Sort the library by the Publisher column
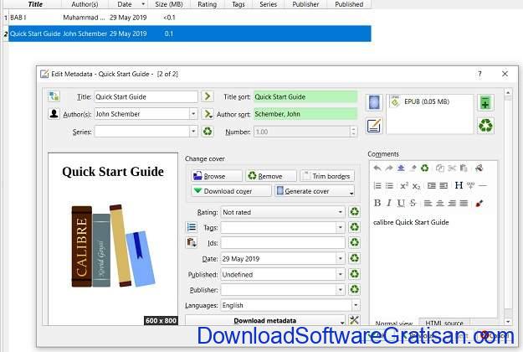523x352 pixels. (x=305, y=4)
